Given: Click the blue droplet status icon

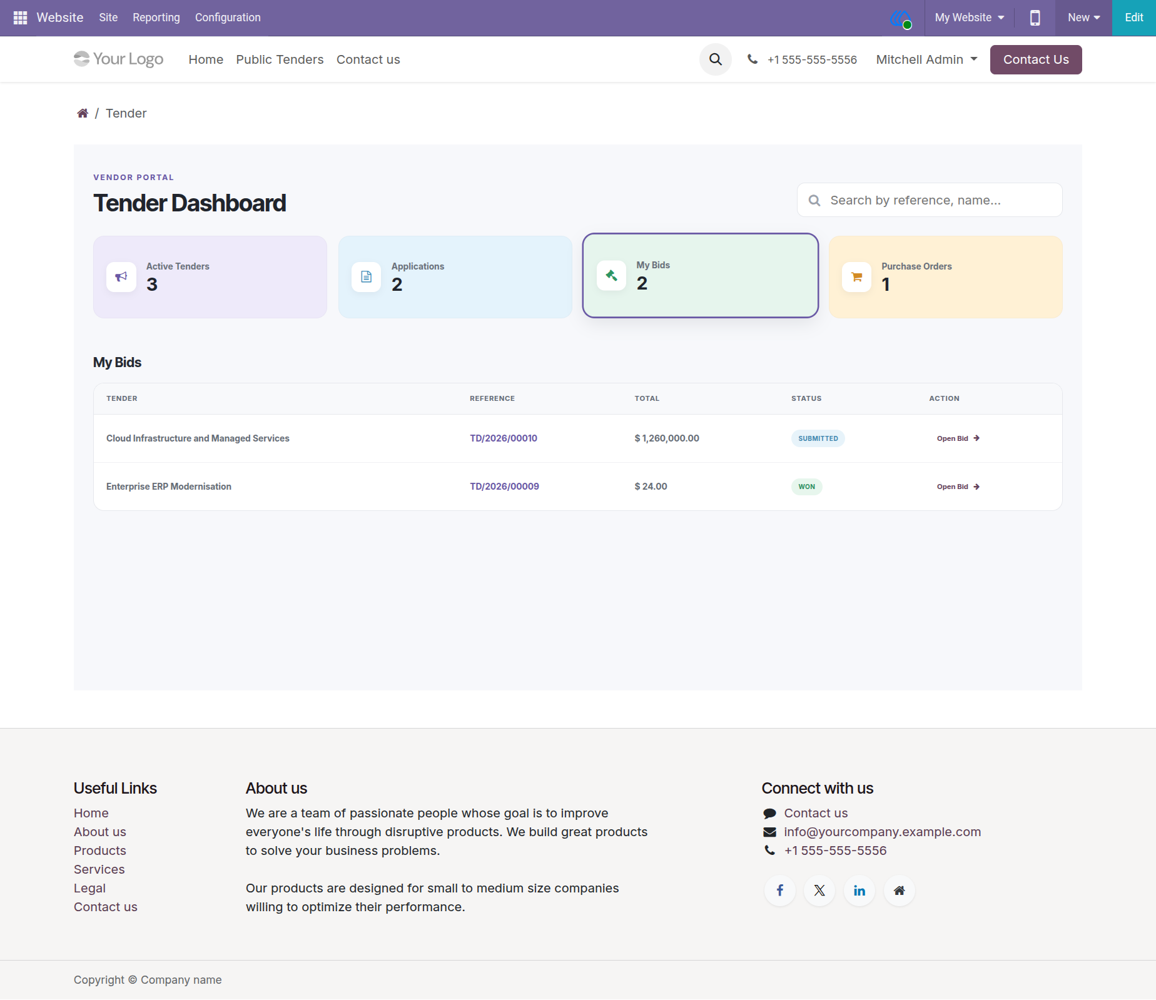Looking at the screenshot, I should coord(901,19).
